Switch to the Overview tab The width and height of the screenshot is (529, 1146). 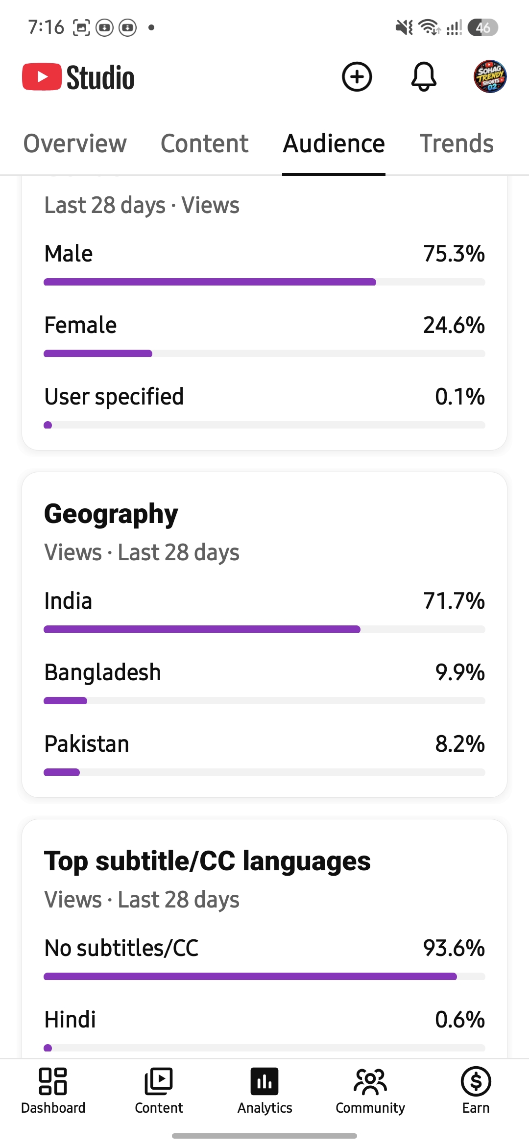75,143
